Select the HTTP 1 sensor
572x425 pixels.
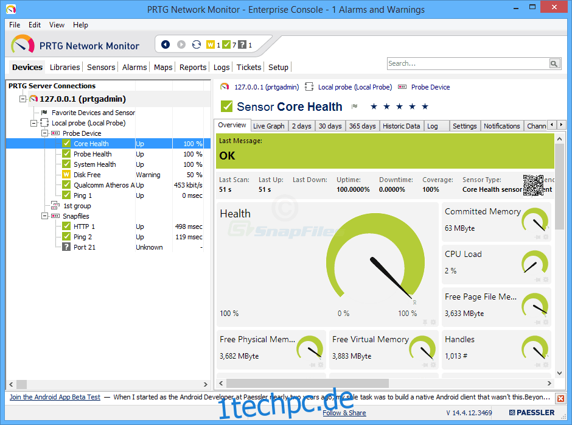(108, 227)
